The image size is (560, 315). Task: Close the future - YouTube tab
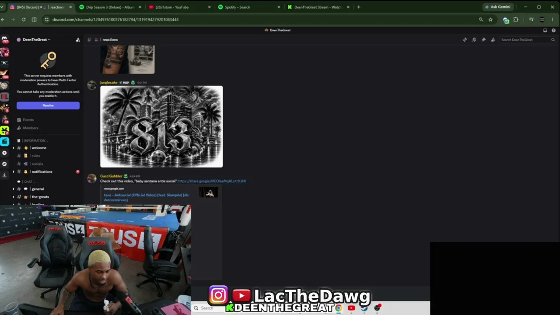[x=209, y=7]
